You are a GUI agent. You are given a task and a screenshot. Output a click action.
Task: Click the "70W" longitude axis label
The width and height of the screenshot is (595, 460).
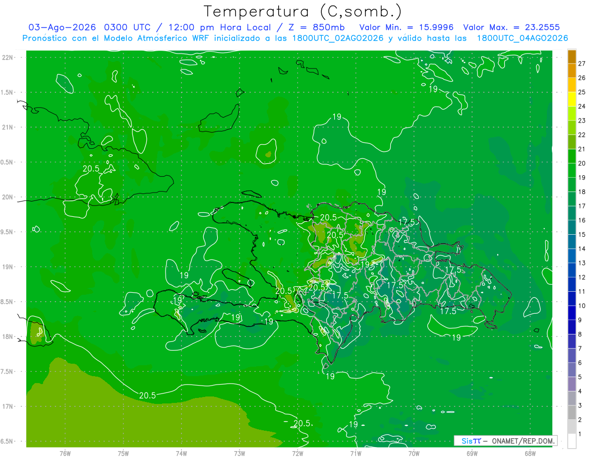tap(414, 454)
